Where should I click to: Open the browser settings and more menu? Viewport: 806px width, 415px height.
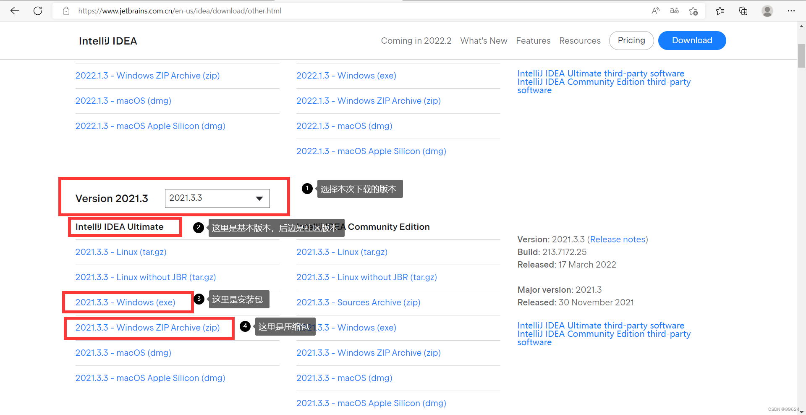[x=791, y=11]
